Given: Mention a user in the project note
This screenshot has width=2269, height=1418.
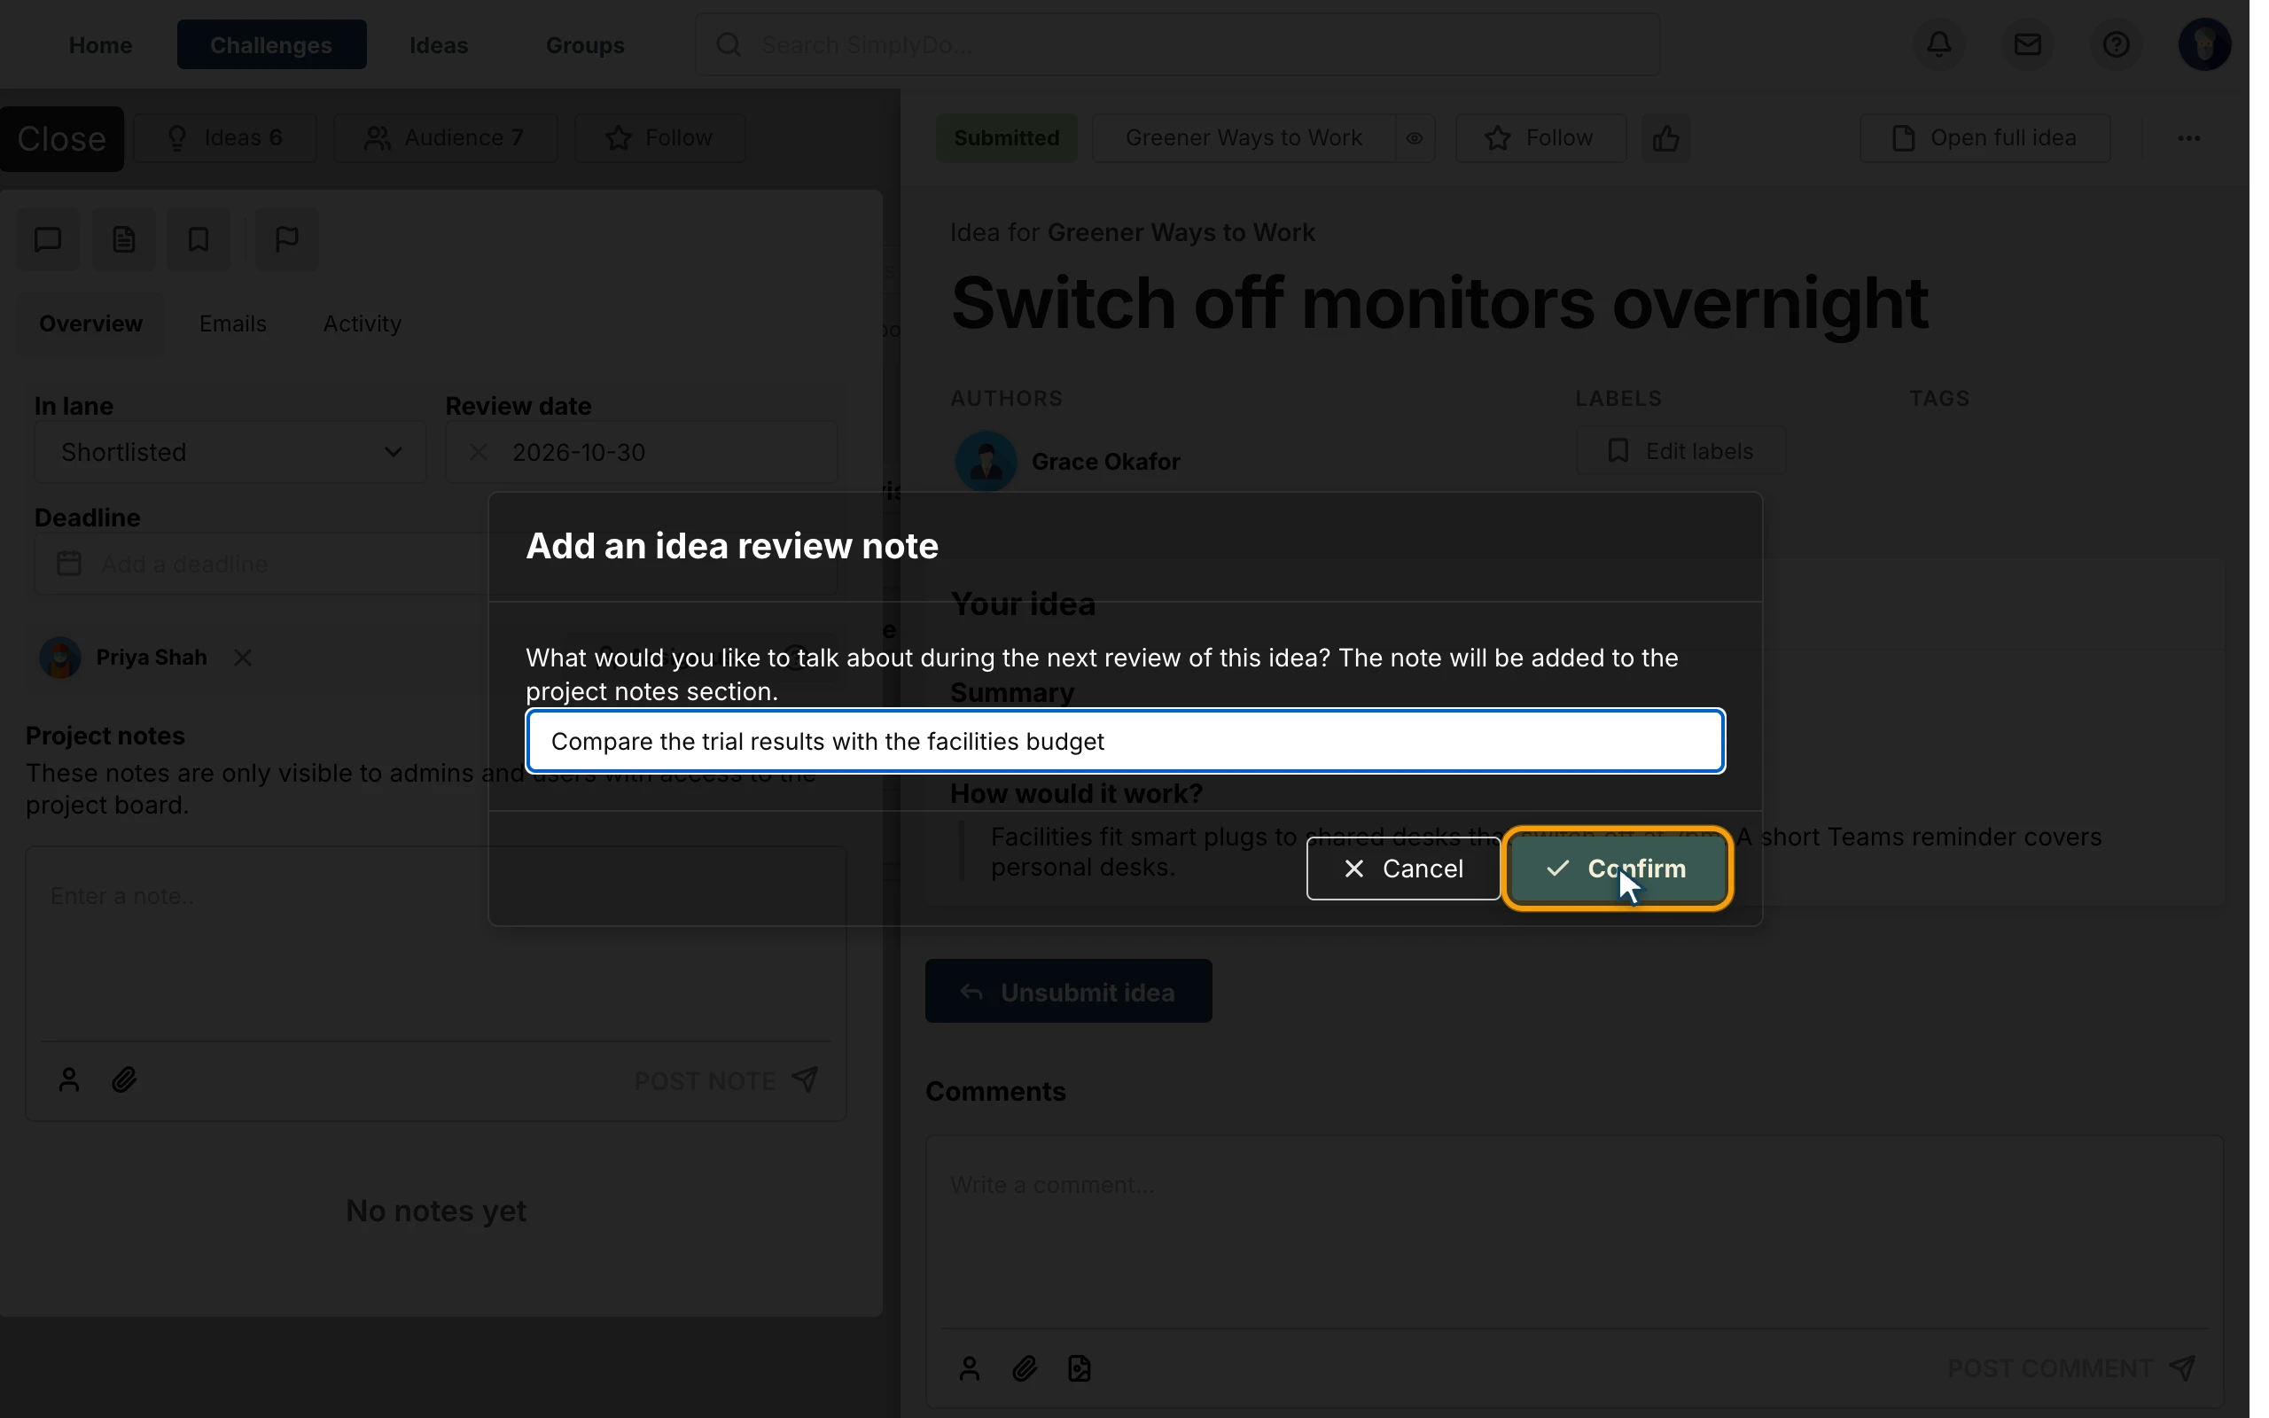Looking at the screenshot, I should click(68, 1079).
